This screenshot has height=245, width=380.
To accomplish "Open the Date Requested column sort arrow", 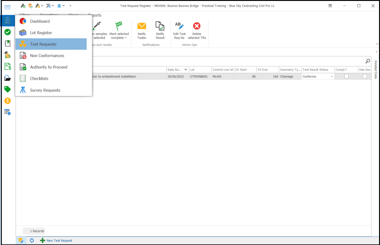I will click(x=186, y=70).
